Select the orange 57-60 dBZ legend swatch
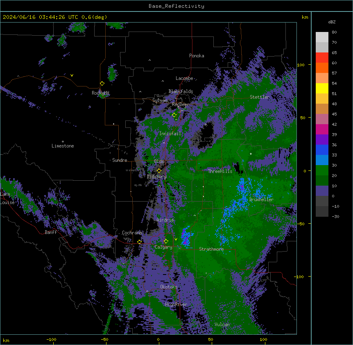This screenshot has height=345, width=353. tap(322, 68)
